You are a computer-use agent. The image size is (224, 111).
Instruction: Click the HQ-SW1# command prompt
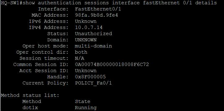[x=12, y=3]
